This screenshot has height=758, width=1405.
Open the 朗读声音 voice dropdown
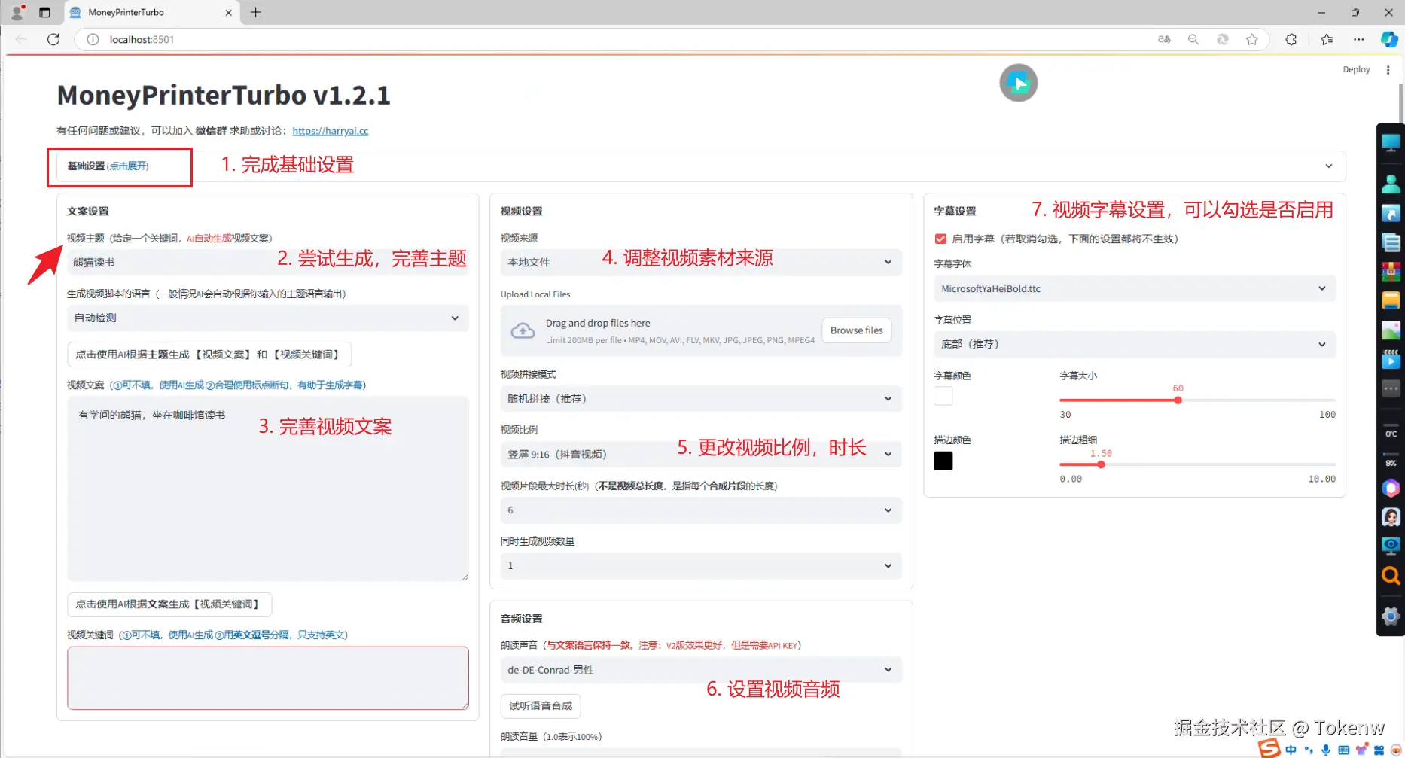[700, 670]
